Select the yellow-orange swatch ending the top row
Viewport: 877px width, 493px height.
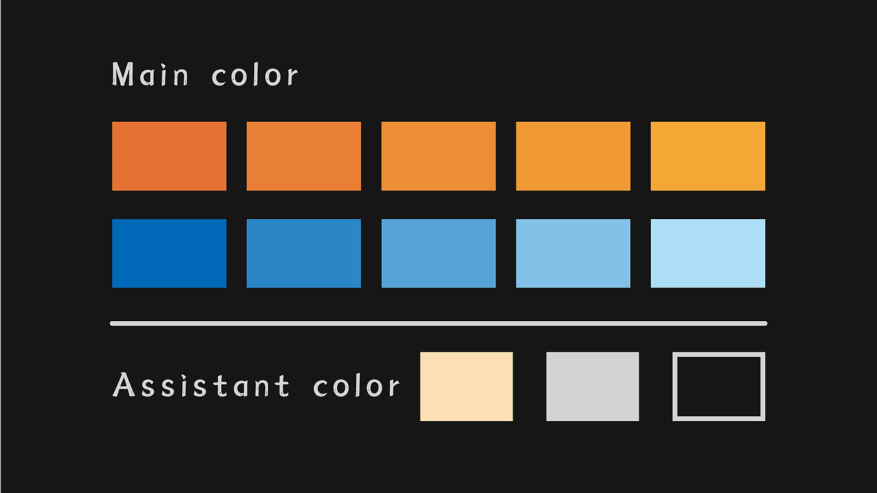click(x=708, y=156)
